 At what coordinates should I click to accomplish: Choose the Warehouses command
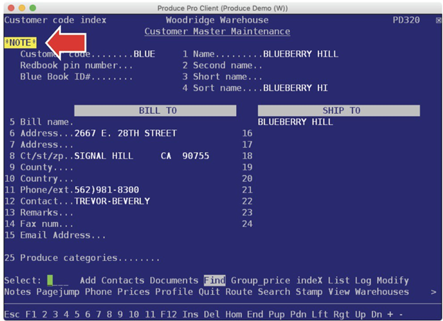(382, 292)
